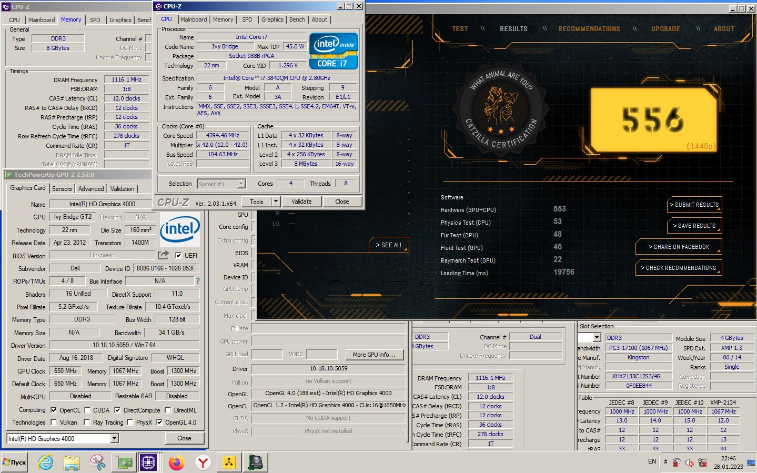Open Firefox from the taskbar
757x473 pixels.
coord(177,462)
